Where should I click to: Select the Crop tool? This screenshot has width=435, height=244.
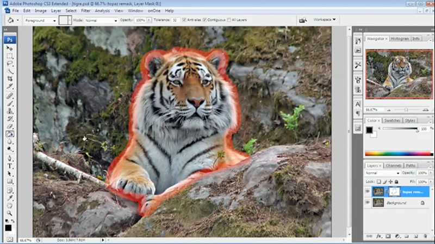pos(10,79)
